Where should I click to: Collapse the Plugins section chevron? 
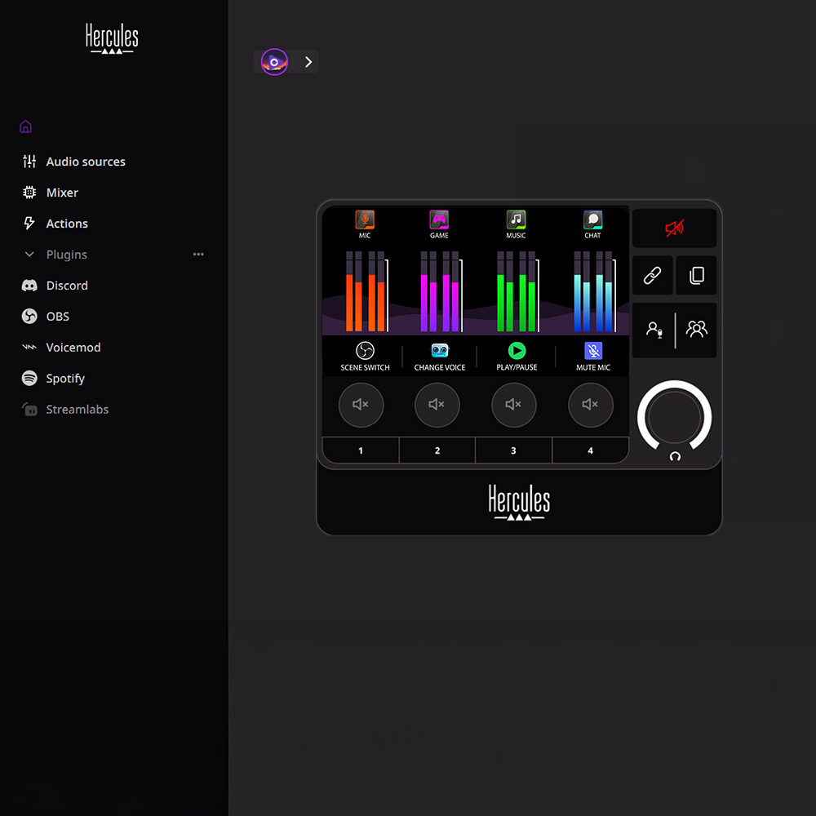pyautogui.click(x=29, y=255)
